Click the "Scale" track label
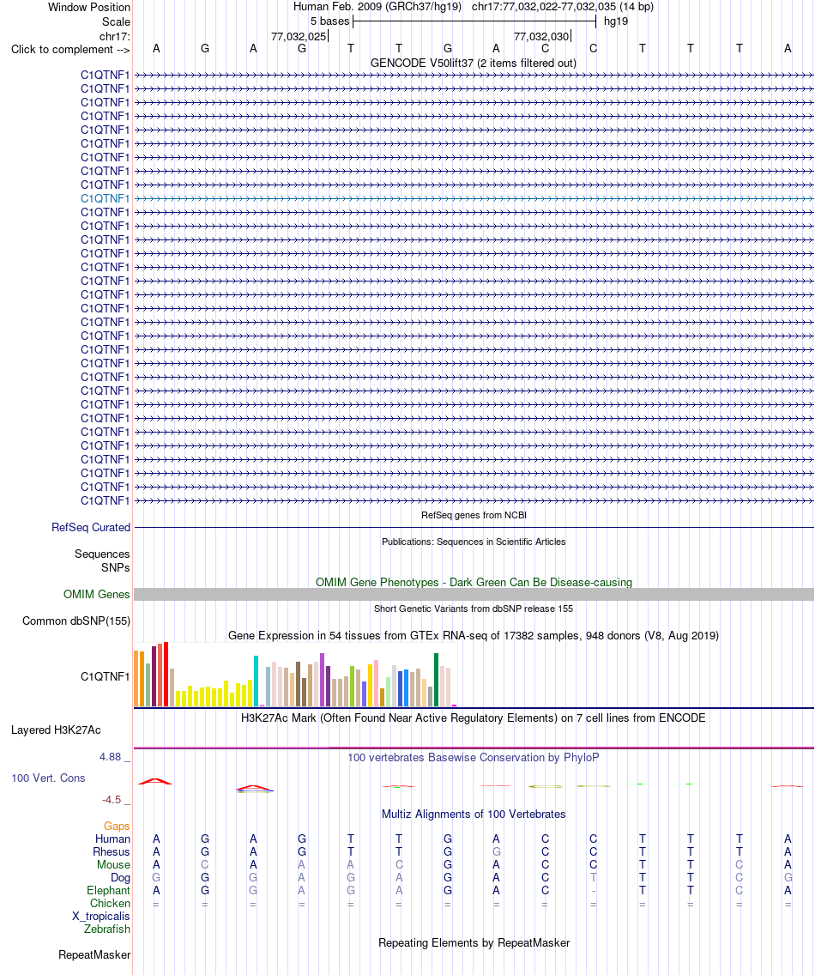Viewport: 815px width, 975px height. coord(117,21)
